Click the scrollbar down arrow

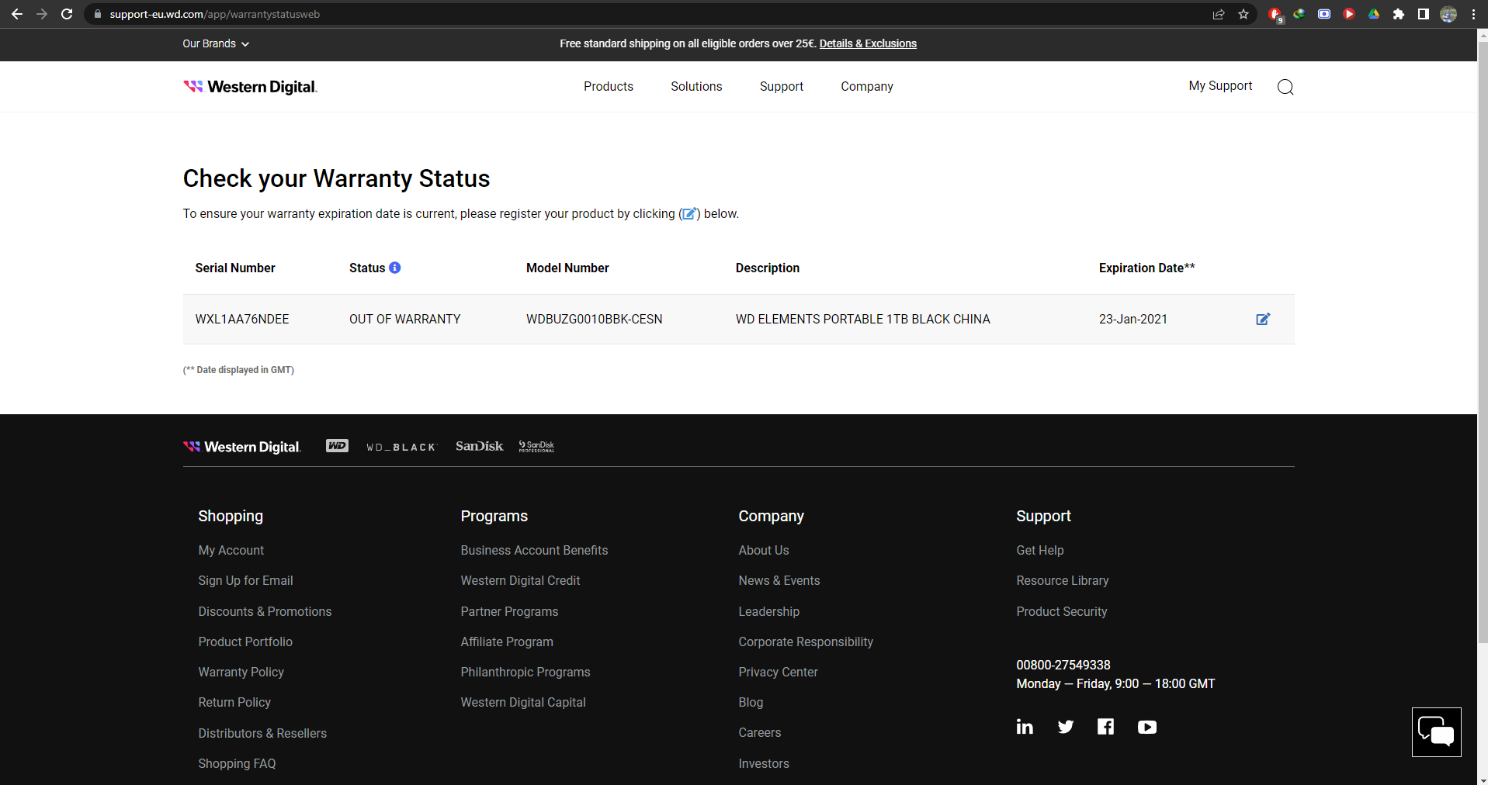tap(1483, 780)
